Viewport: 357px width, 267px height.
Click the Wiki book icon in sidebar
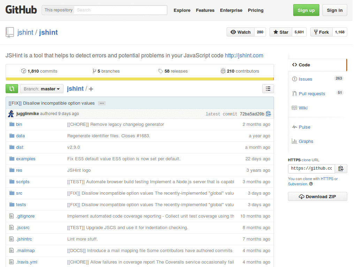tap(294, 108)
